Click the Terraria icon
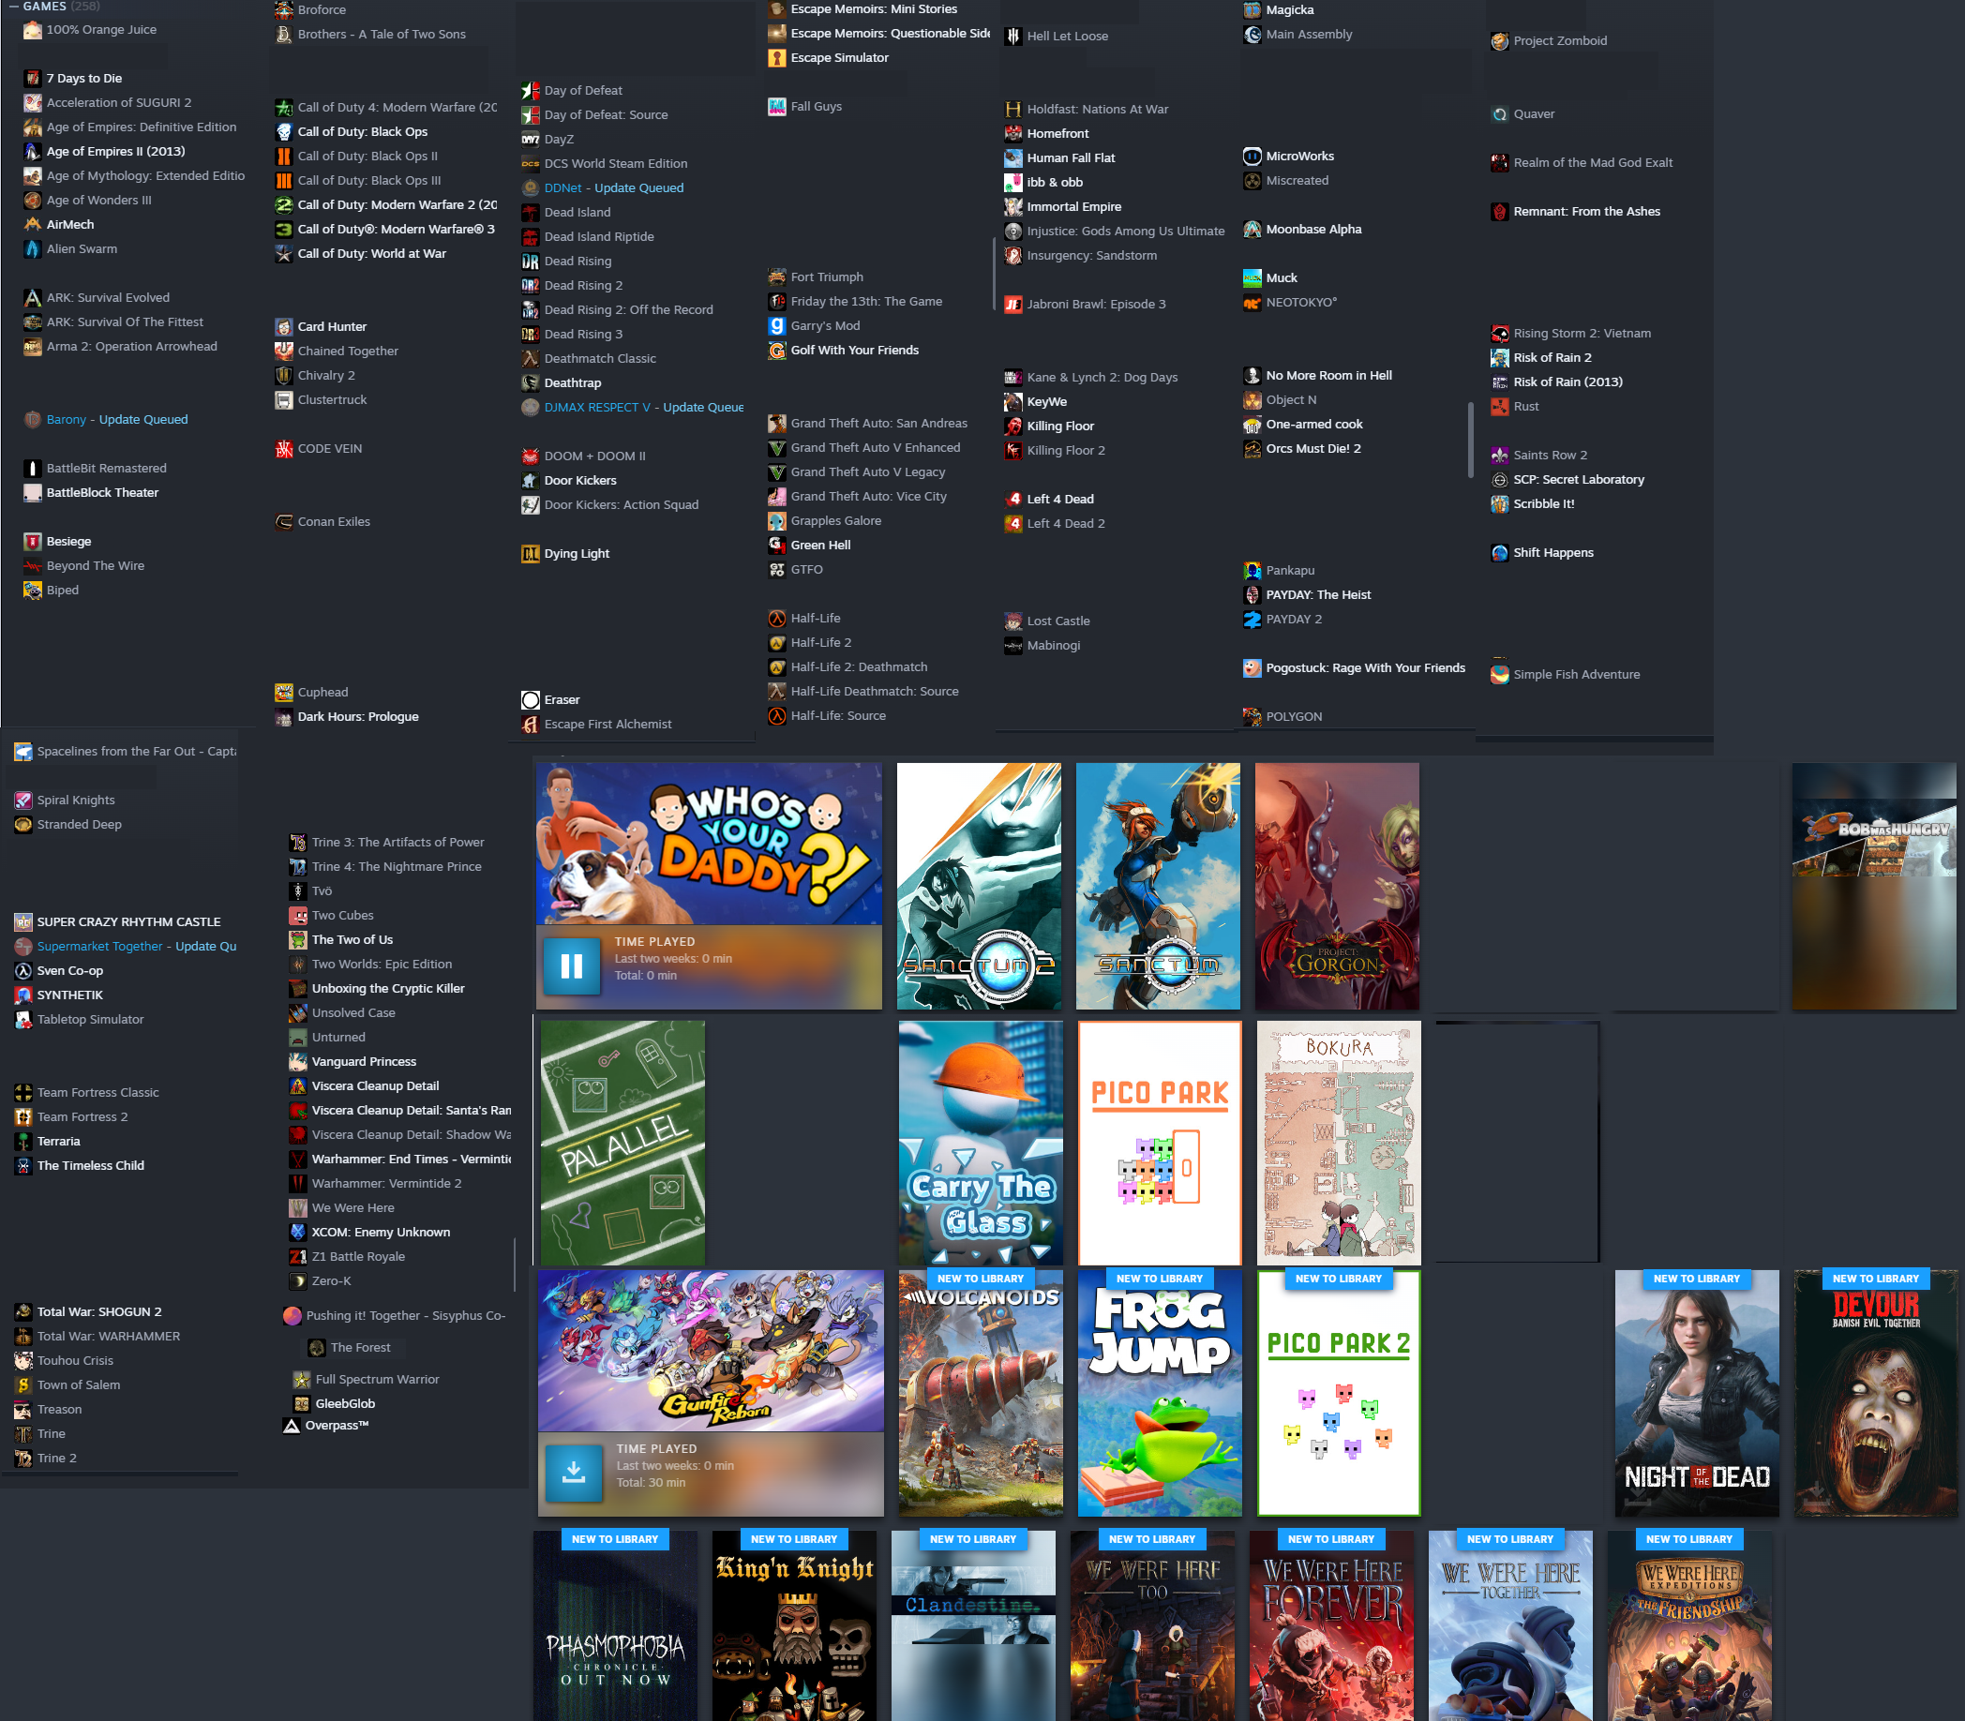The height and width of the screenshot is (1721, 1965). coord(23,1141)
